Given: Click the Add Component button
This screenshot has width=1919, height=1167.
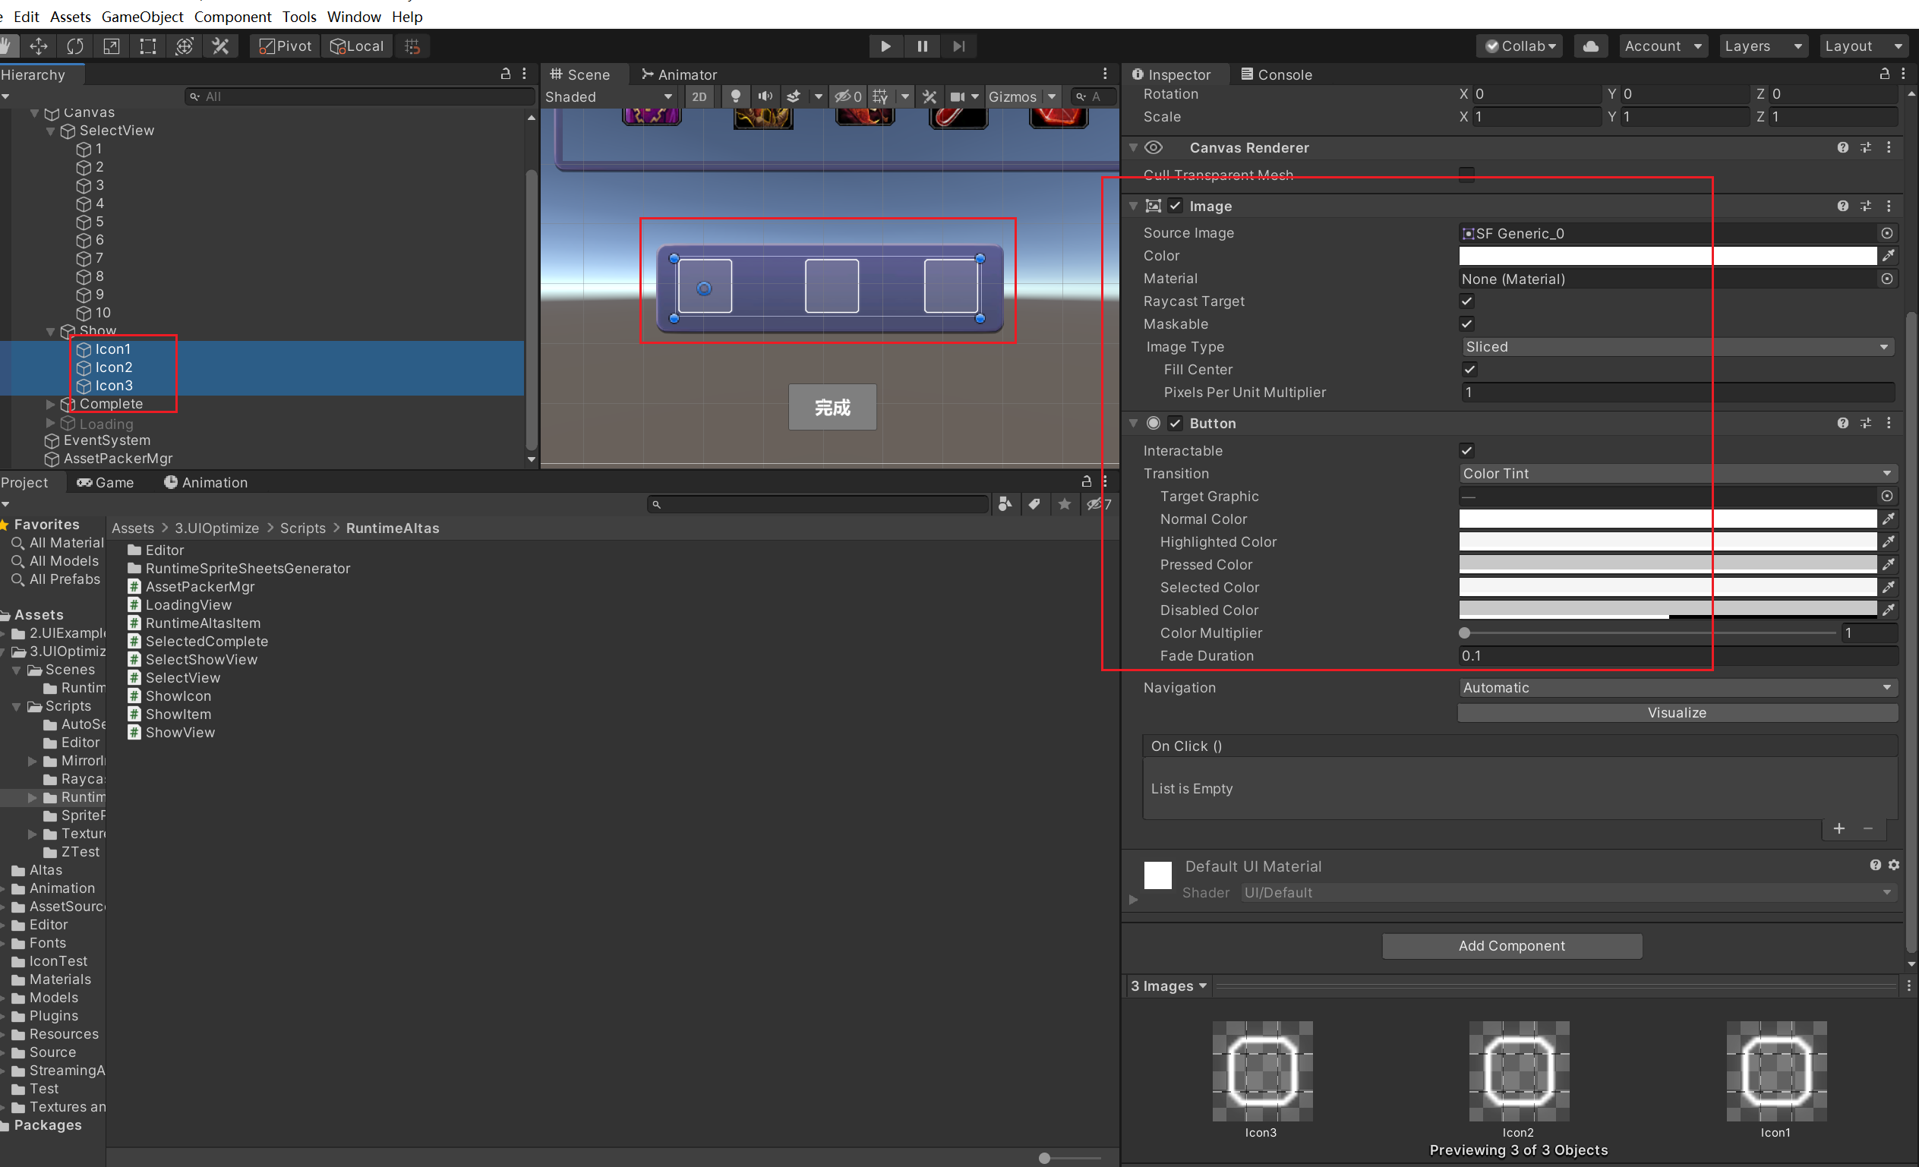Looking at the screenshot, I should [x=1512, y=946].
